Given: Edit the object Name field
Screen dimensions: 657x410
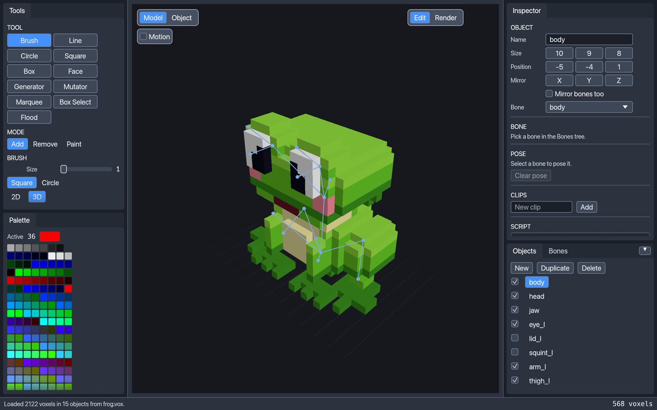Looking at the screenshot, I should click(589, 39).
